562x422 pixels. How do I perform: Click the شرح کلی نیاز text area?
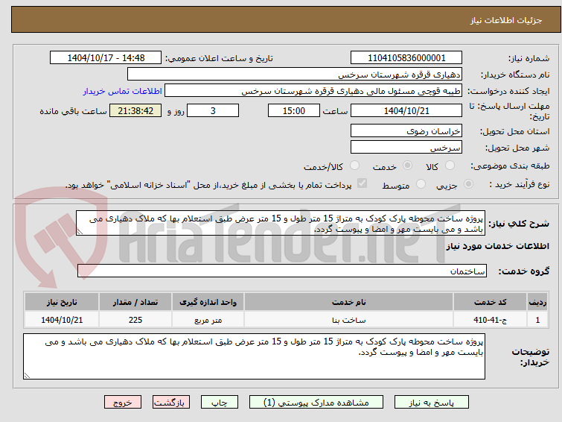(x=281, y=224)
